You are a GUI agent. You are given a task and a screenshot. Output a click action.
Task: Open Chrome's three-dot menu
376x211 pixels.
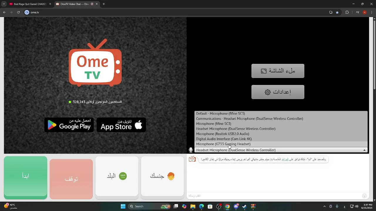372,12
